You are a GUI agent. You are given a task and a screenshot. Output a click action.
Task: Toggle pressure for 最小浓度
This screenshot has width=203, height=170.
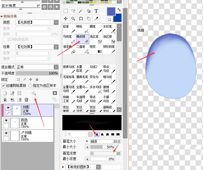point(87,159)
